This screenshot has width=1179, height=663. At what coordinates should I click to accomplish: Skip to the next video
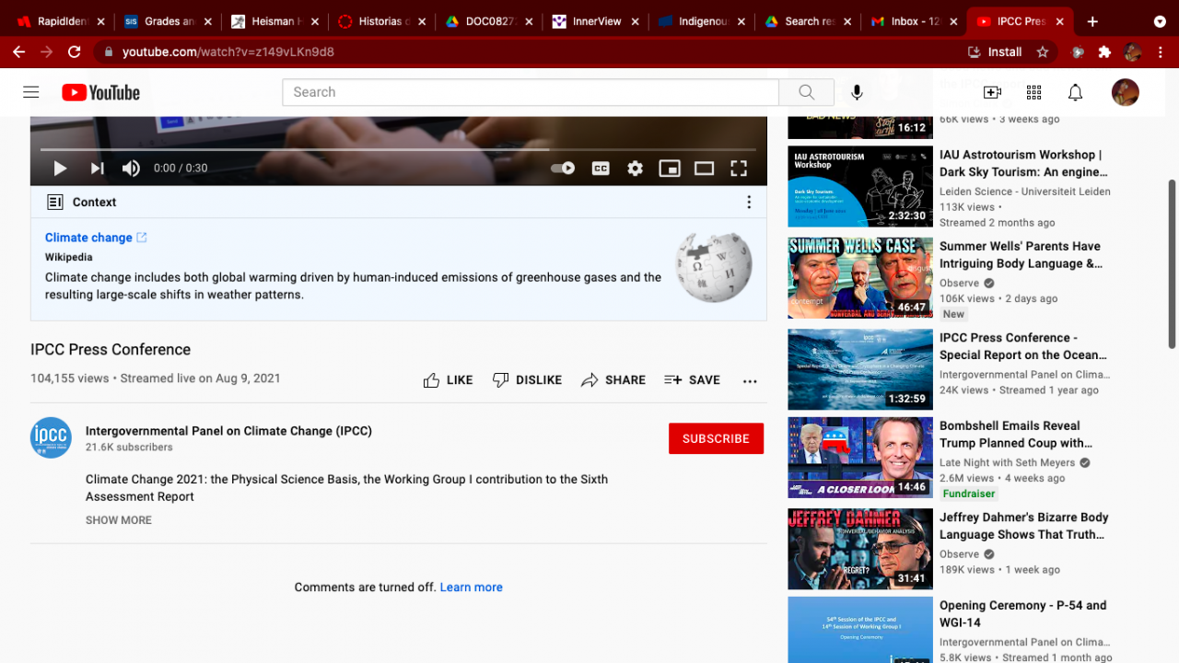coord(97,169)
